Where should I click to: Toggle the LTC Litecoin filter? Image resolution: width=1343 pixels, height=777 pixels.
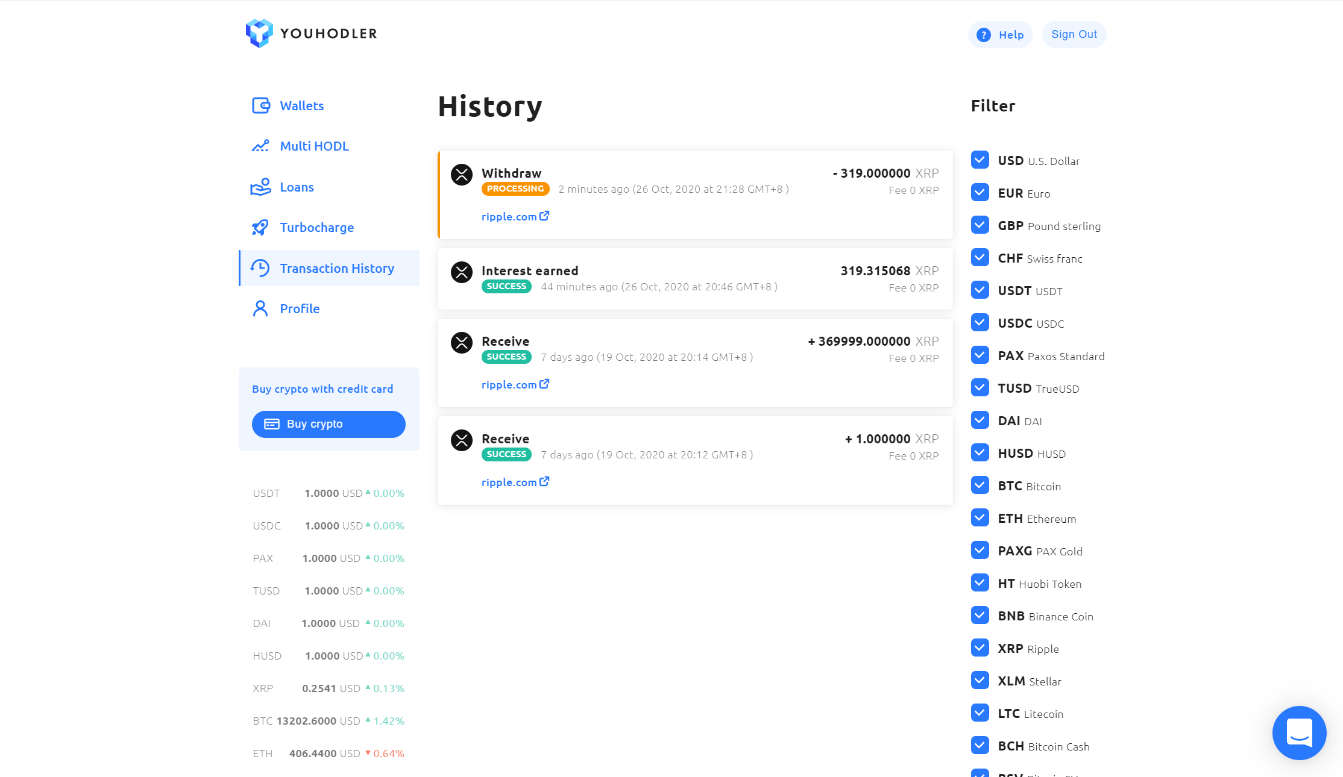(x=980, y=713)
